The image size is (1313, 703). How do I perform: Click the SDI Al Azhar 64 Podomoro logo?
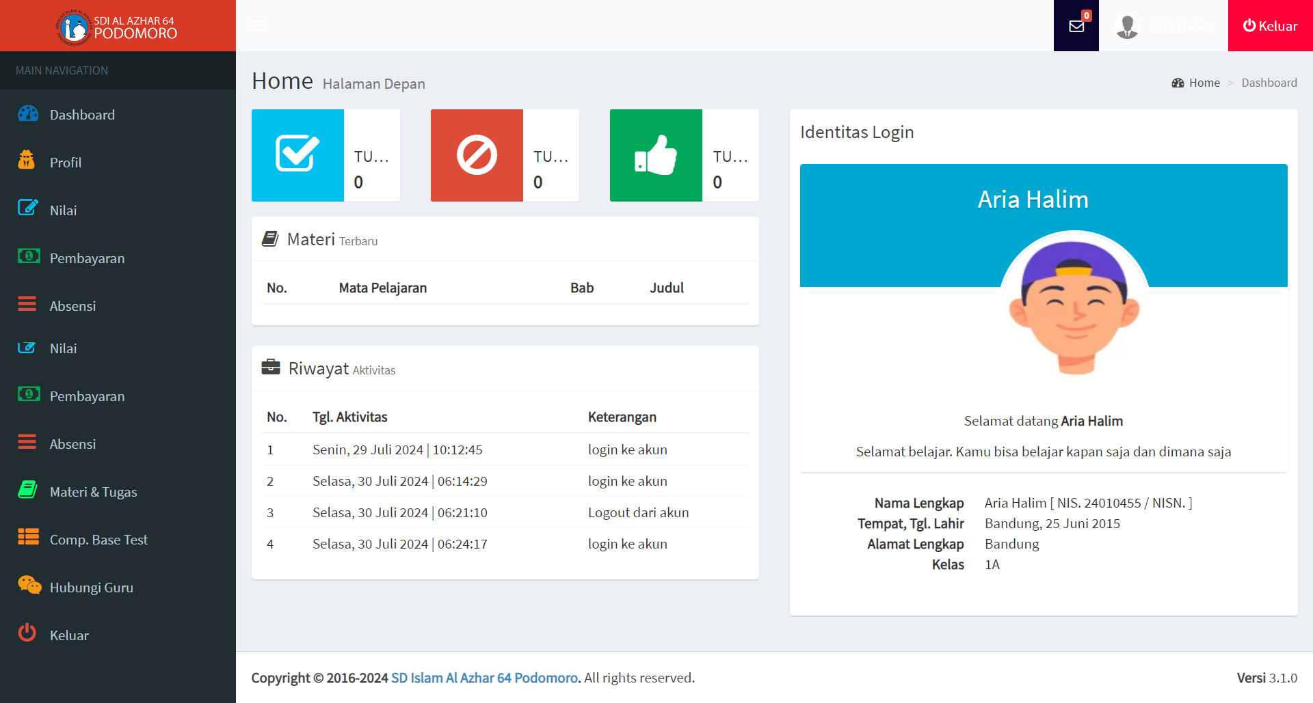[118, 27]
